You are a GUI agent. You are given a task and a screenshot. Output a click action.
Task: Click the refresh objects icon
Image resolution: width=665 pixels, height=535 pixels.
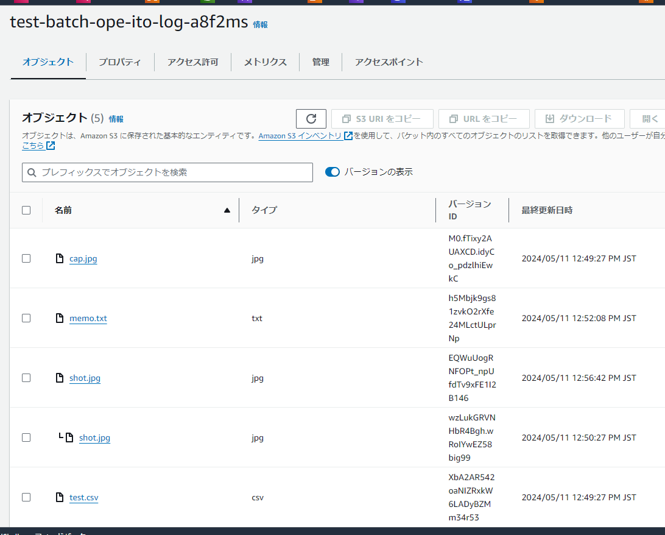coord(311,119)
